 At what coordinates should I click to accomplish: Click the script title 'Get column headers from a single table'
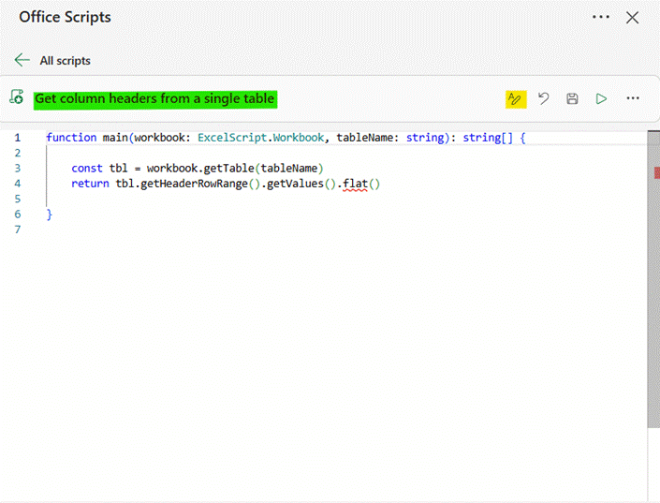(154, 99)
